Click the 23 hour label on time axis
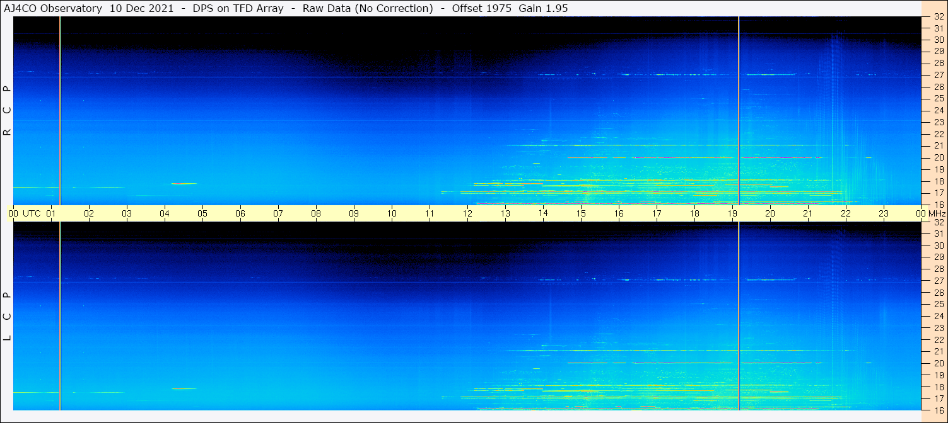 point(884,213)
